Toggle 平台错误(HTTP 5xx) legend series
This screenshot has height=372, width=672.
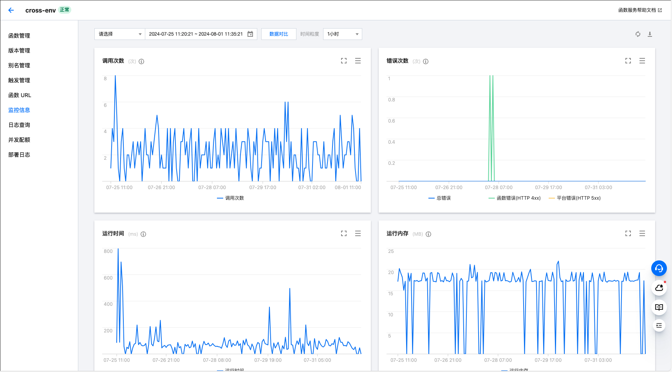click(x=575, y=198)
